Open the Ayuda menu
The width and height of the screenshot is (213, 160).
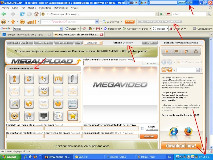point(74,8)
